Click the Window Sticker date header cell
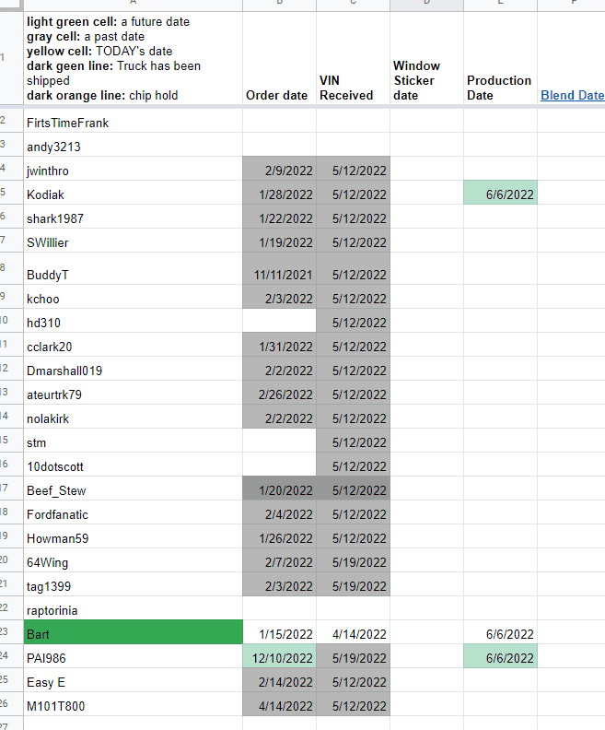 426,60
